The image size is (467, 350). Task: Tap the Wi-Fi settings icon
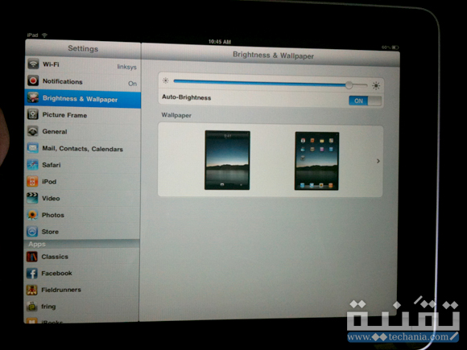(x=33, y=64)
